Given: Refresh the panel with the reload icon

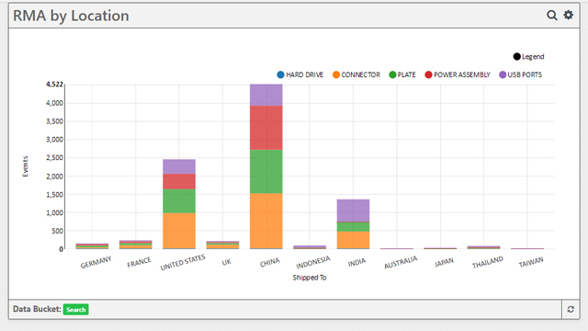Looking at the screenshot, I should 571,309.
